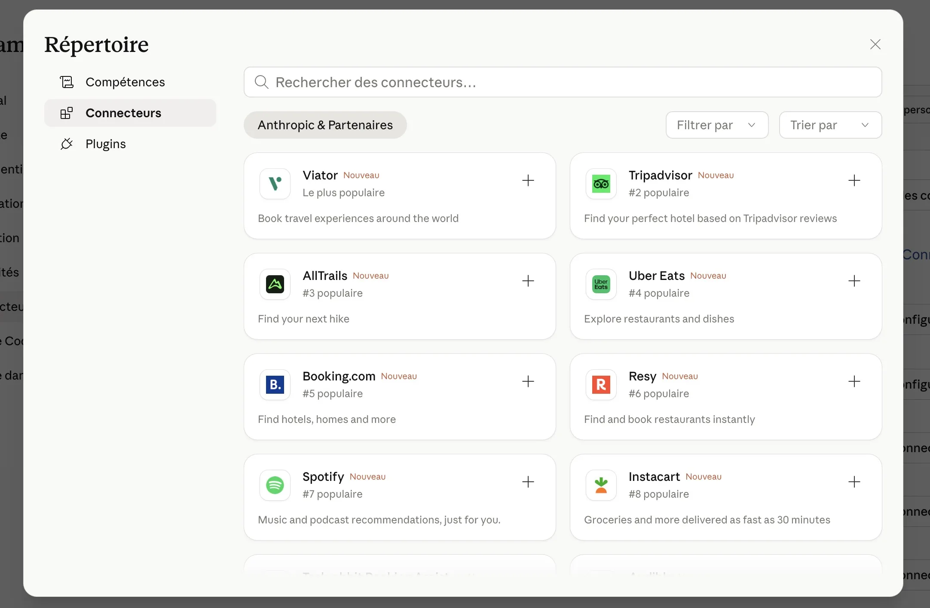Click the Tripadvisor owl logo

[601, 184]
